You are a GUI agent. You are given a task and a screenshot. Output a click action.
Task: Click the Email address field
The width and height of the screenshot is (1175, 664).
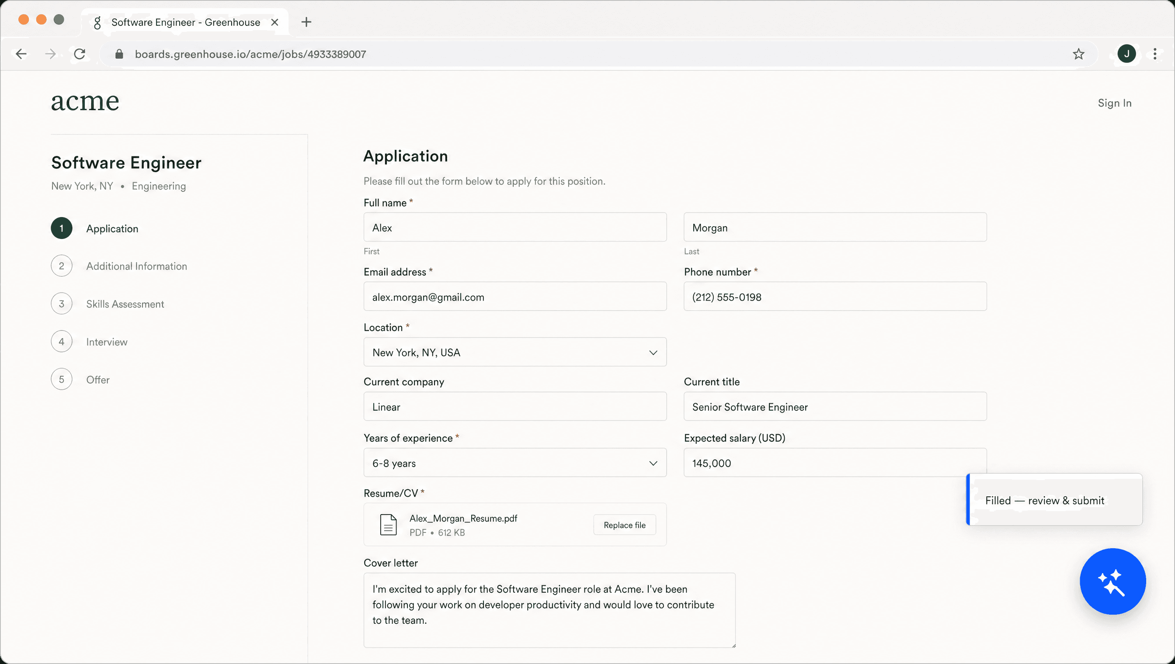pyautogui.click(x=515, y=297)
